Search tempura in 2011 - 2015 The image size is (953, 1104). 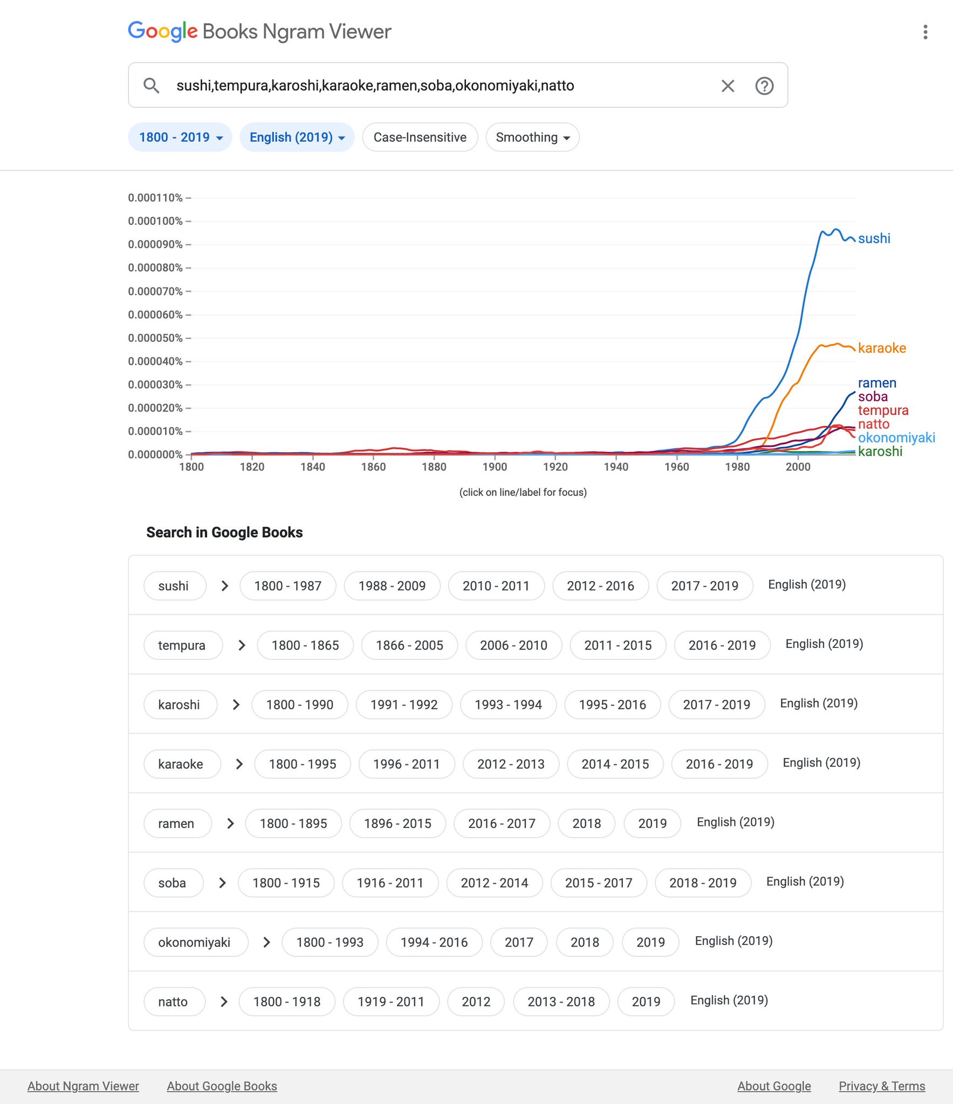618,645
